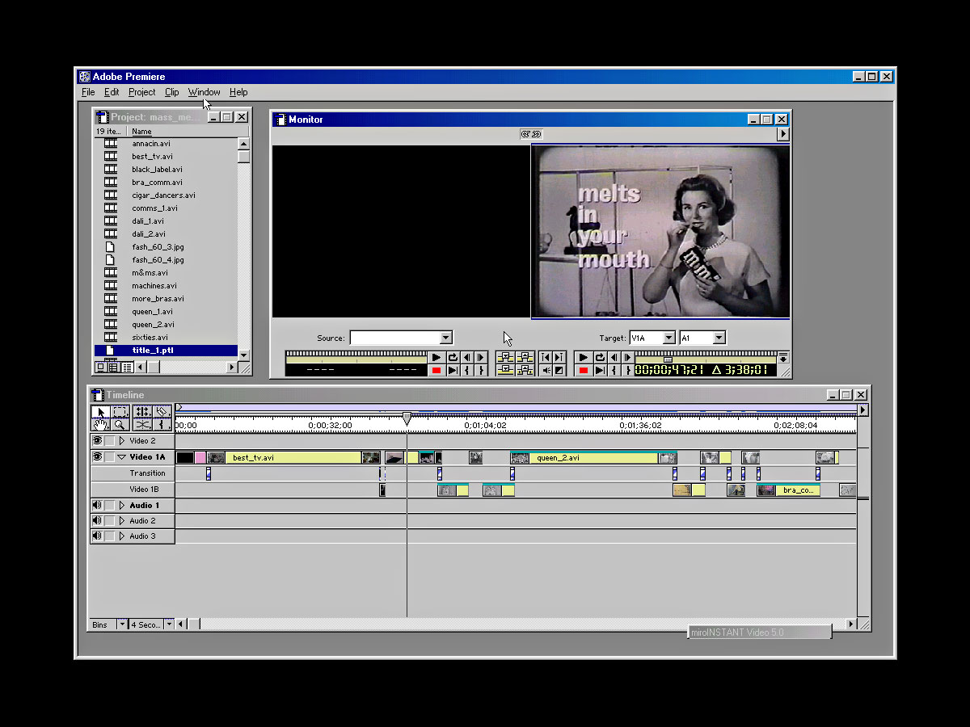Viewport: 970px width, 727px height.
Task: Stop program playback with the red button
Action: 583,371
